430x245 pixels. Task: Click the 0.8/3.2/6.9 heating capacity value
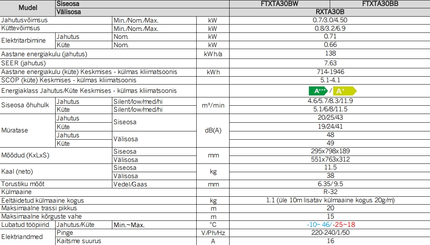[x=330, y=28]
